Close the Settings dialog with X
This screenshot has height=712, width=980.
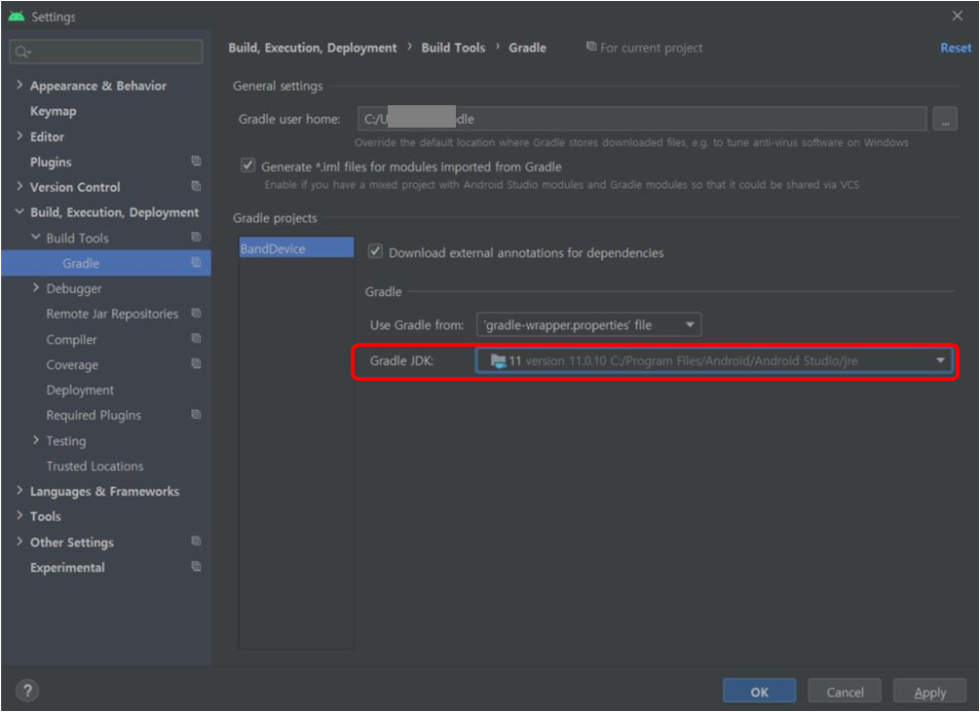pyautogui.click(x=958, y=17)
